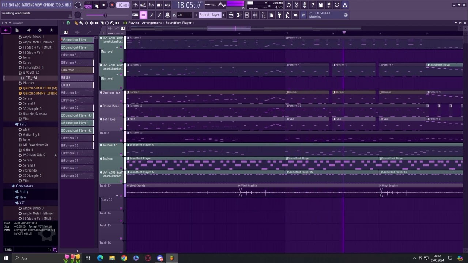Screen dimensions: 468x263
Task: Open the TOOLS menu
Action: click(60, 5)
